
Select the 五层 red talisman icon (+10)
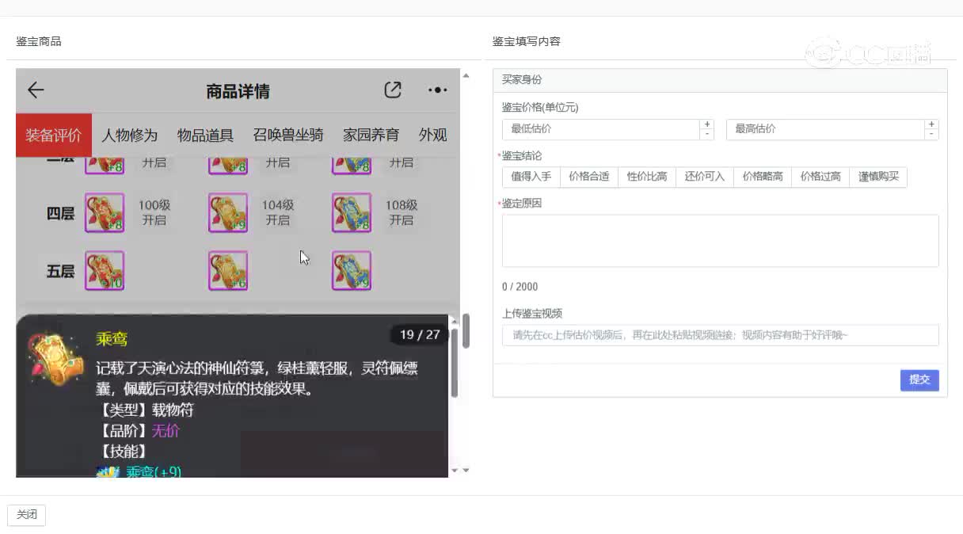[105, 271]
